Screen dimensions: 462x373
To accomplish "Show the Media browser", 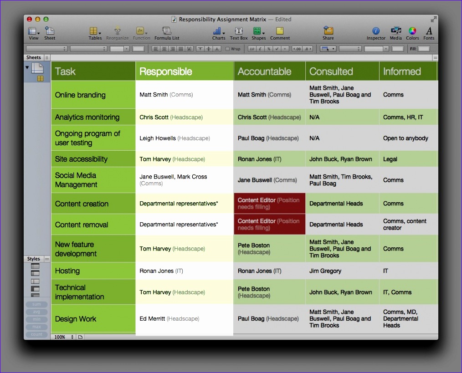I will 395,33.
